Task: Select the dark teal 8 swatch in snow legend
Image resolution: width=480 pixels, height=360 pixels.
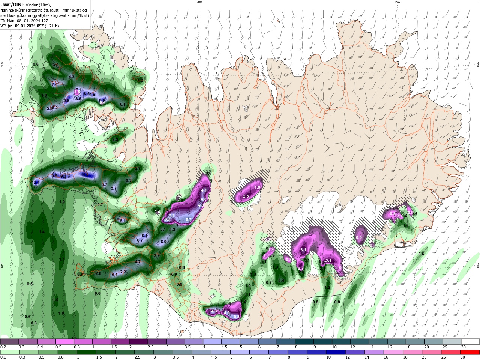Action: pos(304,342)
